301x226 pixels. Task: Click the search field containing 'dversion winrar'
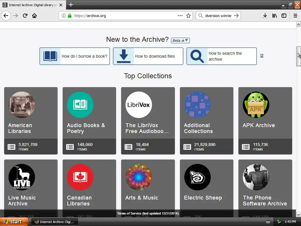pos(218,16)
